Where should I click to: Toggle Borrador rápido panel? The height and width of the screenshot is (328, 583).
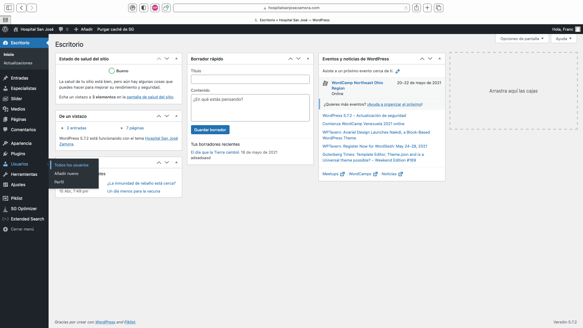tap(308, 59)
